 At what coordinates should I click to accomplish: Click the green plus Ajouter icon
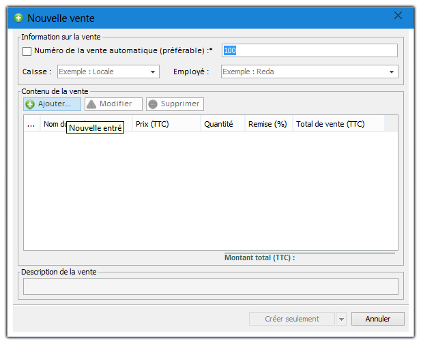point(30,104)
